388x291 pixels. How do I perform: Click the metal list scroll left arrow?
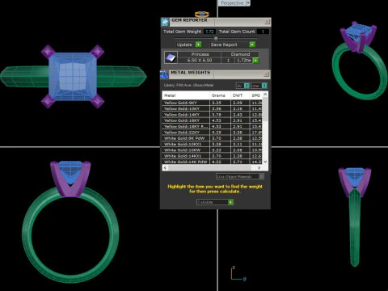point(165,167)
